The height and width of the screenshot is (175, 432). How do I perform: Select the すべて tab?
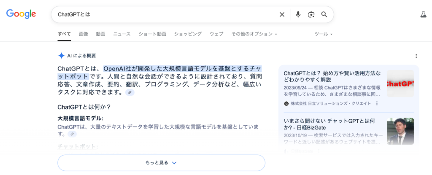point(64,34)
